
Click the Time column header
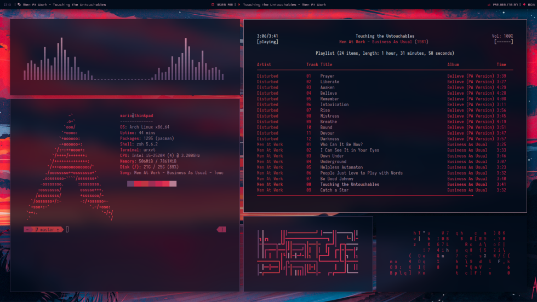(501, 65)
